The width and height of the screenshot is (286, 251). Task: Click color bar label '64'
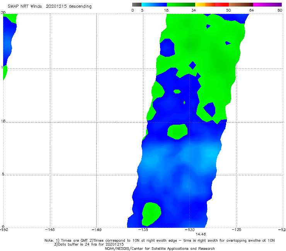coord(252,10)
